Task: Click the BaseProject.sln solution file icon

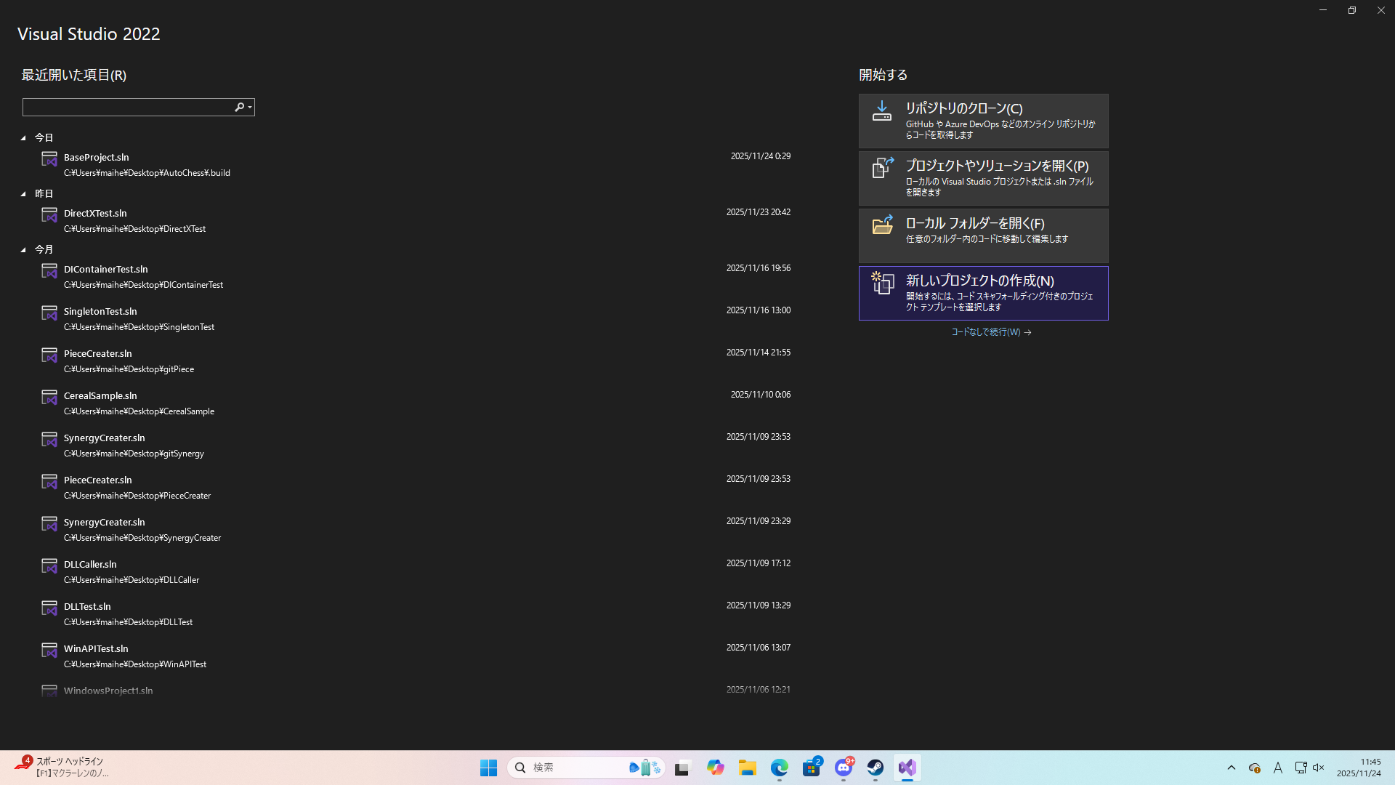Action: tap(49, 159)
